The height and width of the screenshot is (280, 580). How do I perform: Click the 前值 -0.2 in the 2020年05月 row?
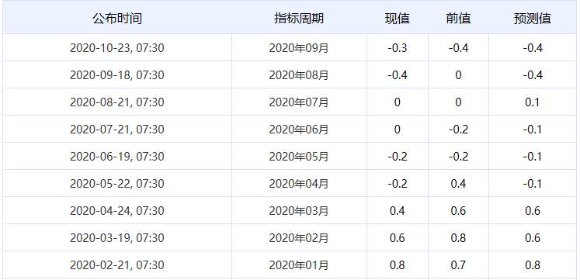coord(458,156)
